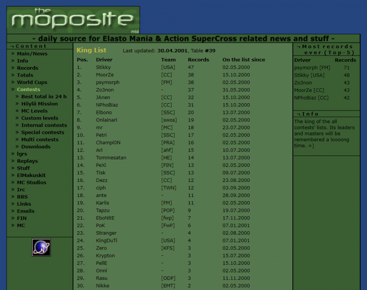Select MC Levels submenu item
The width and height of the screenshot is (367, 290).
pyautogui.click(x=34, y=111)
